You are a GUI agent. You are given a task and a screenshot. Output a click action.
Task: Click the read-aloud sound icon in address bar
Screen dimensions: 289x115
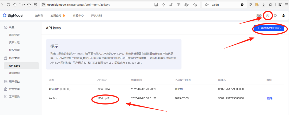tap(171, 5)
